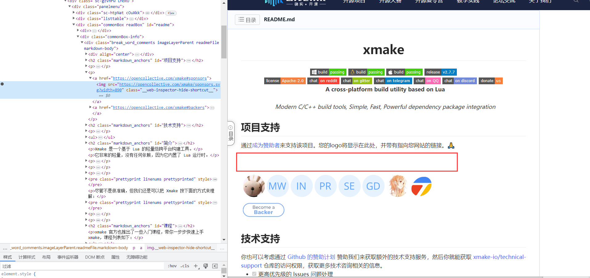Viewport: 590px width, 278px height.
Task: Expand the ul node in DOM tree
Action: coord(86,137)
